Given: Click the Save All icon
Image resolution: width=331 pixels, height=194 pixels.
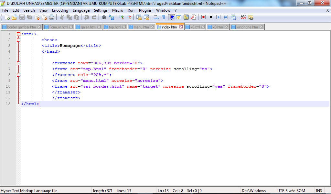Looking at the screenshot, I should [x=29, y=17].
